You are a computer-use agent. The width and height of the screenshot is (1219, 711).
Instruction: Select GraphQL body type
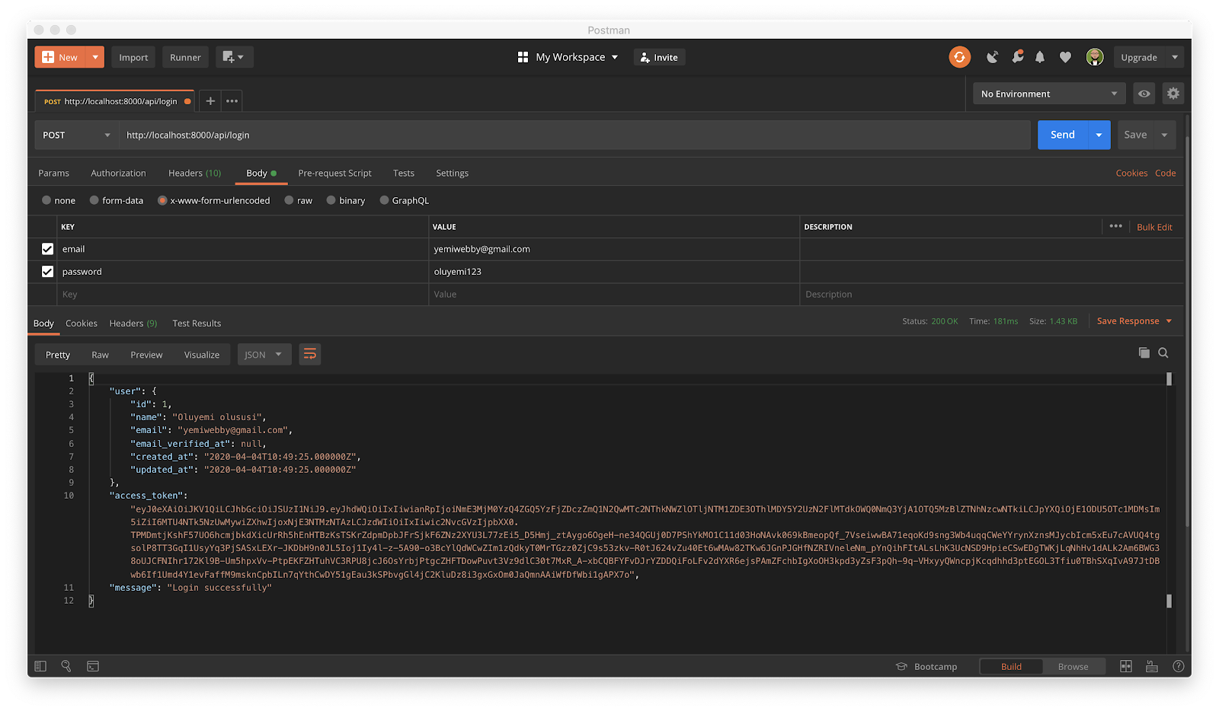point(384,200)
